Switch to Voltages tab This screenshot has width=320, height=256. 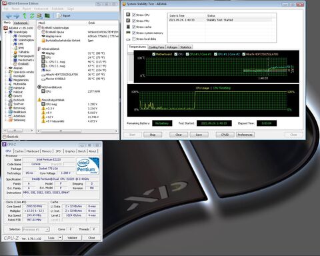tap(172, 47)
